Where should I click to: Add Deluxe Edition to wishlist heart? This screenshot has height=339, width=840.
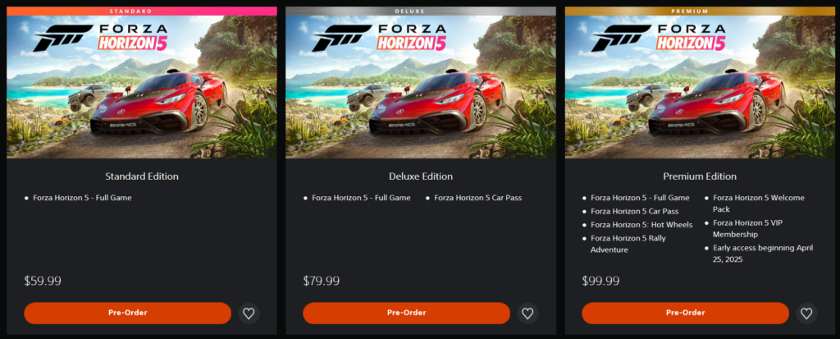click(527, 314)
